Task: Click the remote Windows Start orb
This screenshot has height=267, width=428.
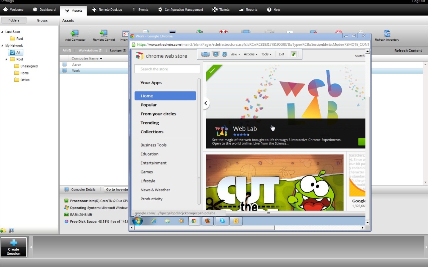Action: [137, 221]
